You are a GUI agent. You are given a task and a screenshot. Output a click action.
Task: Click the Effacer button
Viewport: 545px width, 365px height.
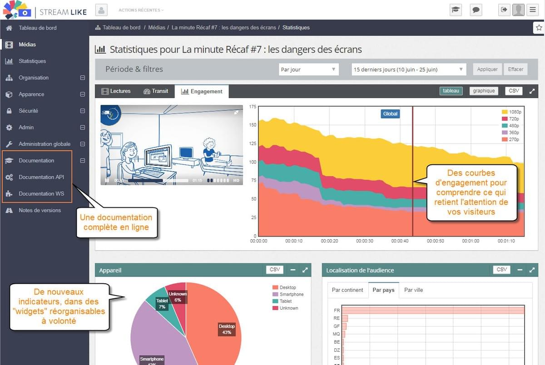point(515,69)
